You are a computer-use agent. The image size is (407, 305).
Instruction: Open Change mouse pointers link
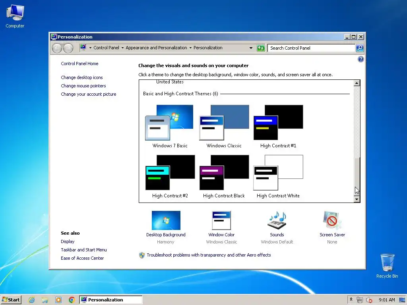click(x=83, y=86)
